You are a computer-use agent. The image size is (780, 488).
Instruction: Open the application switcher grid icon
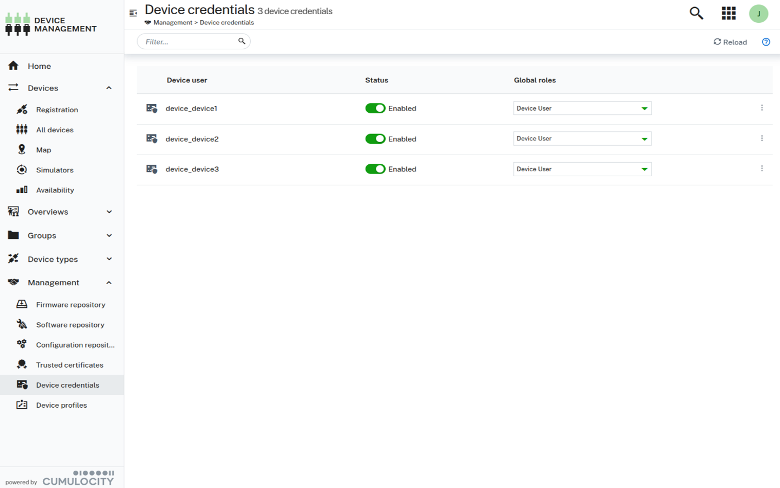pos(729,13)
